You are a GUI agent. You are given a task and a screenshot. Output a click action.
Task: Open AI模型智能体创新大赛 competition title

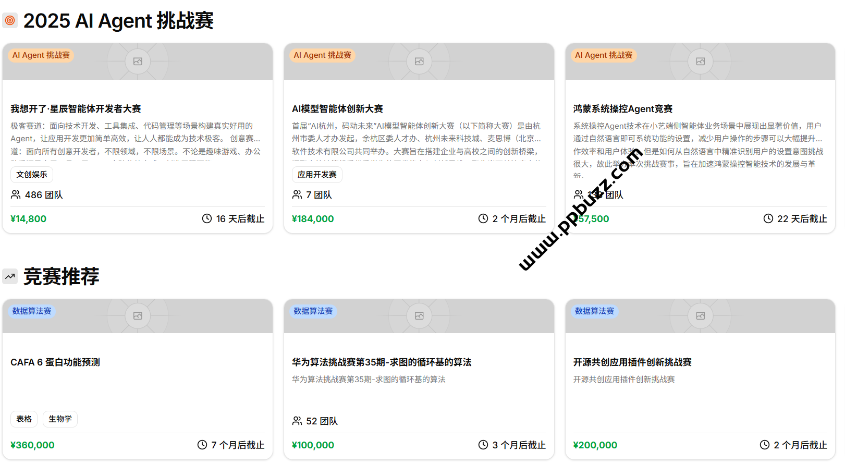click(x=337, y=108)
